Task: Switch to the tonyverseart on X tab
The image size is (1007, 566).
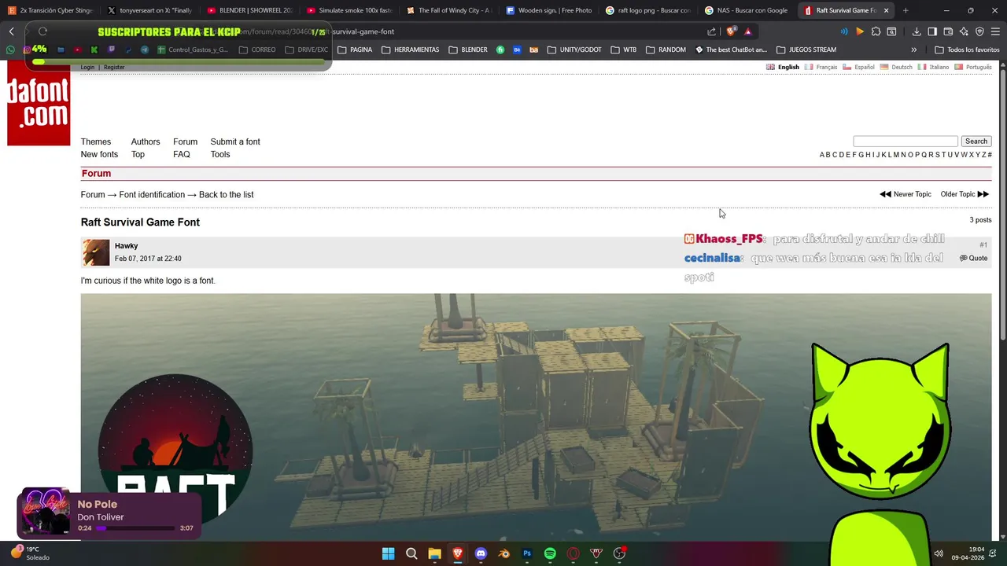Action: (149, 10)
